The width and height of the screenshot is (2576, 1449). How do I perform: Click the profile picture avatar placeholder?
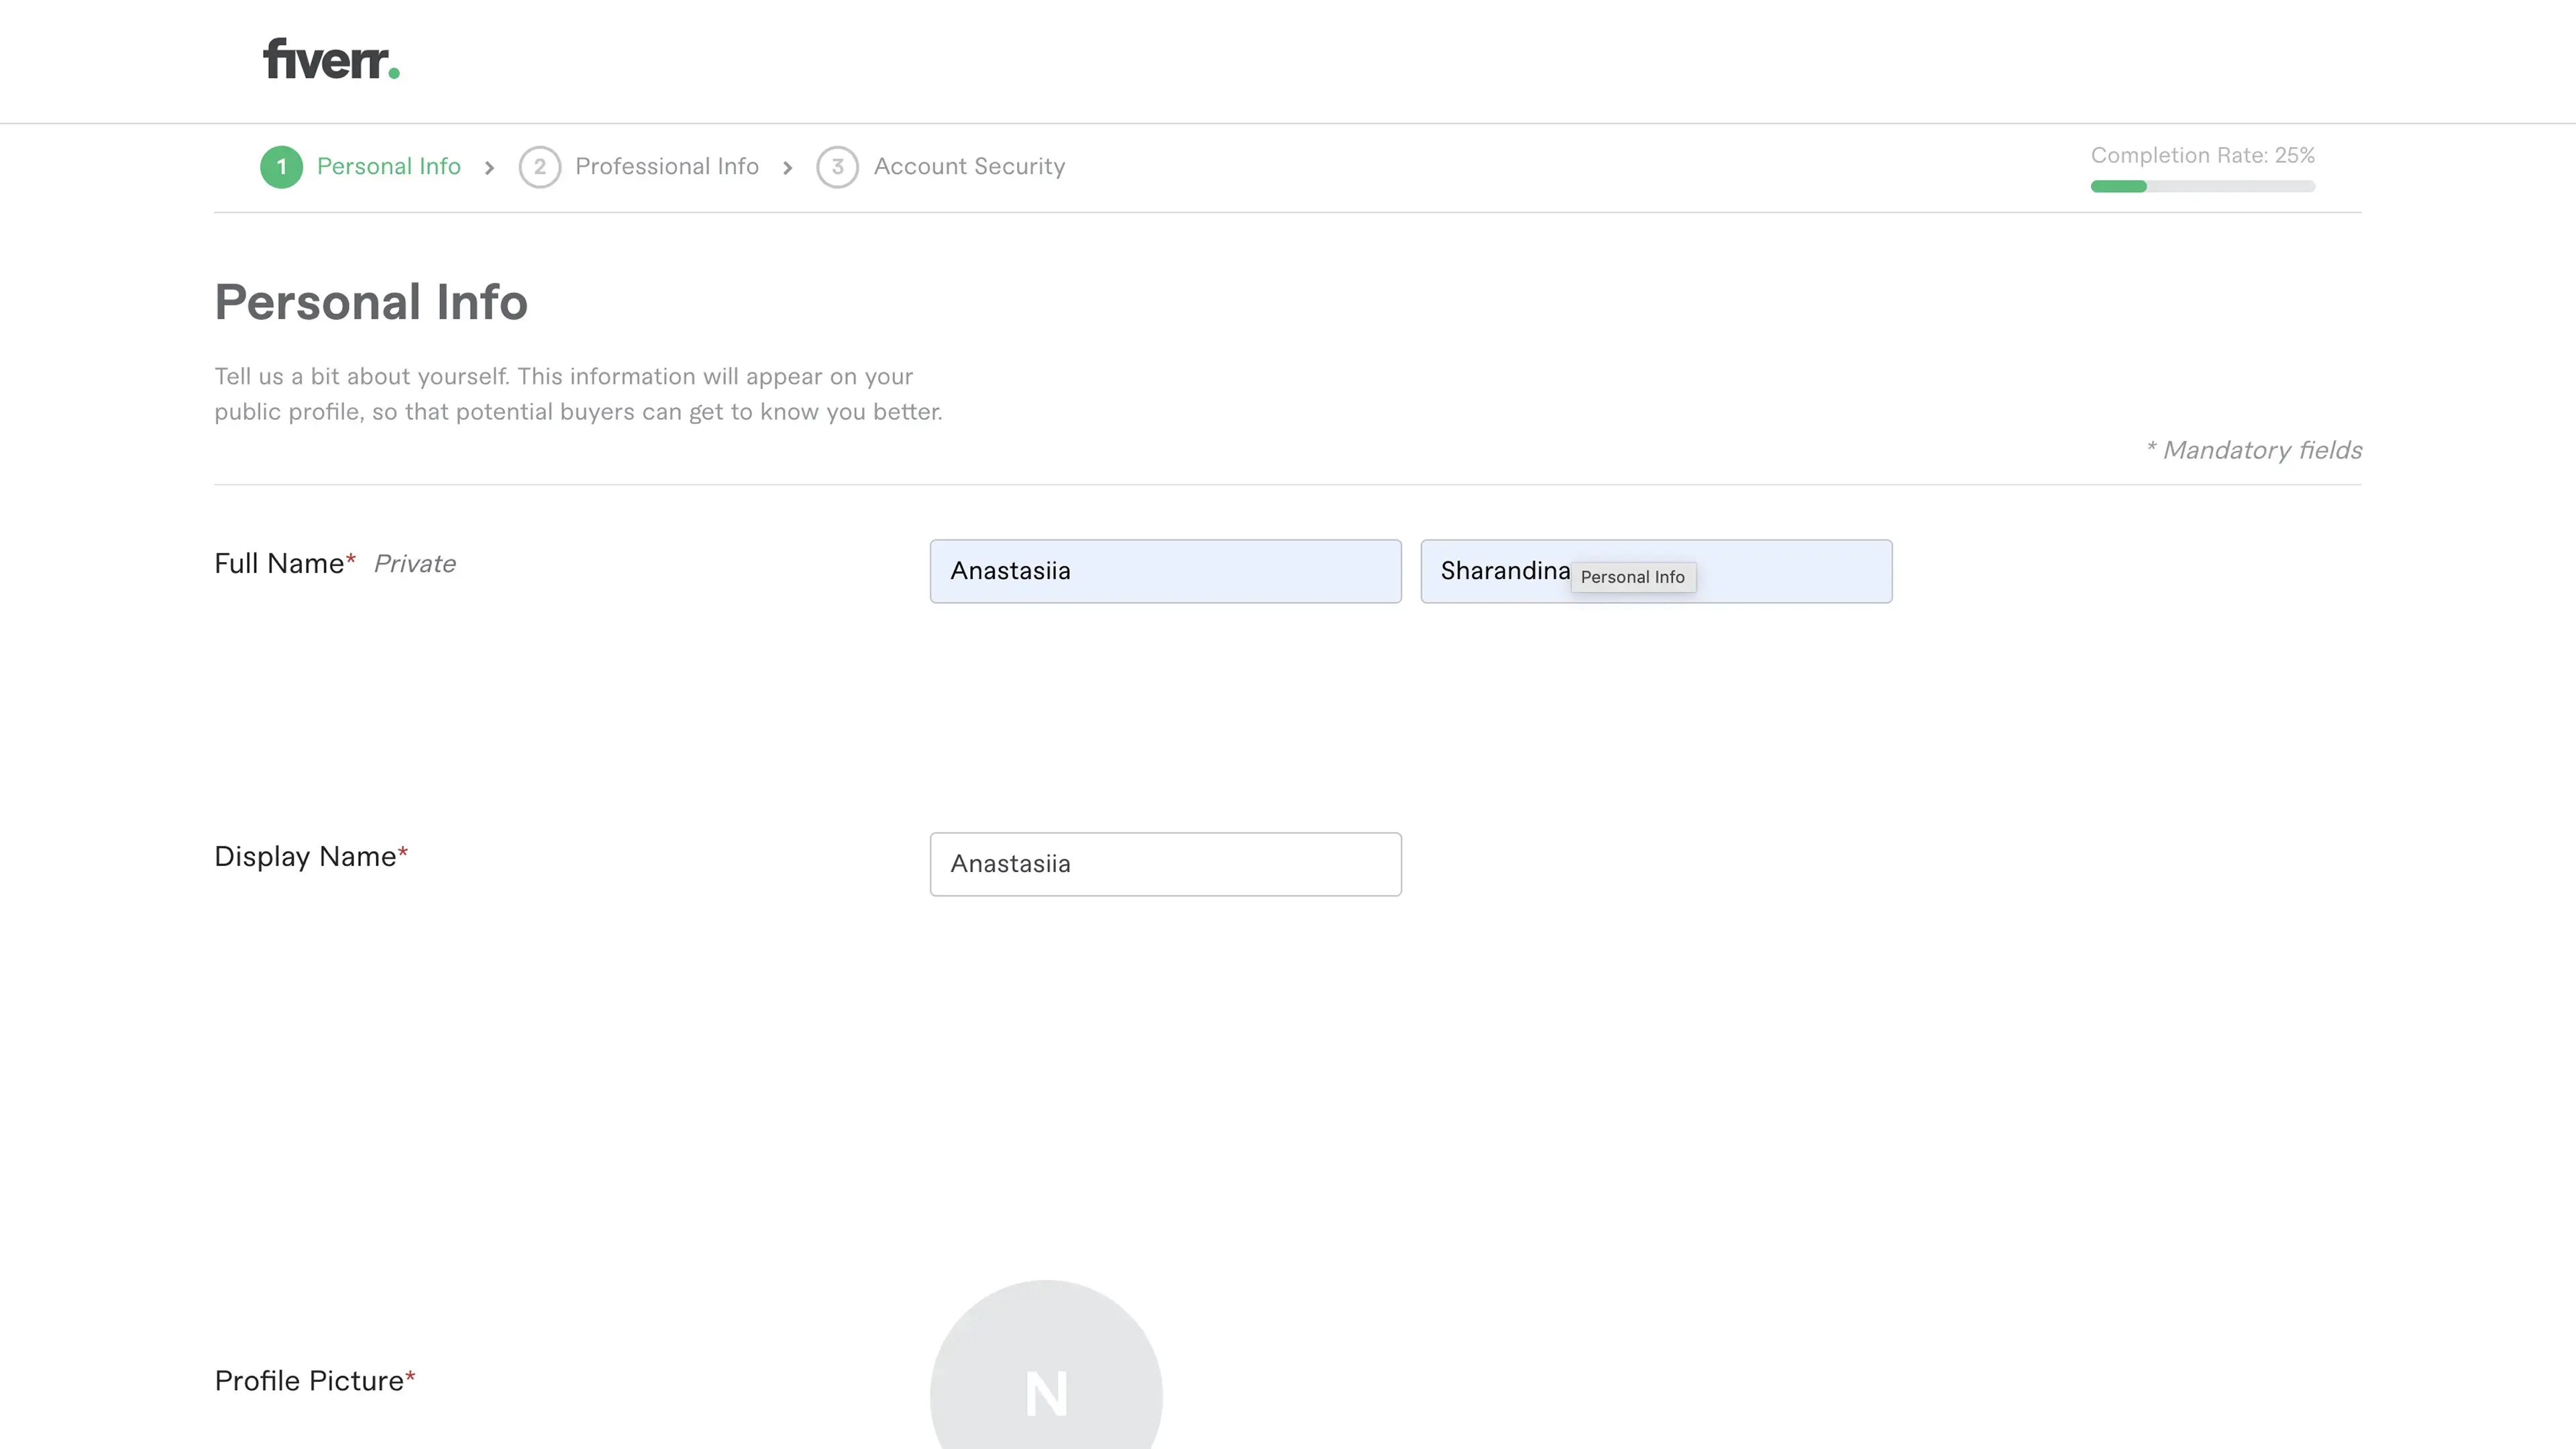click(1046, 1385)
